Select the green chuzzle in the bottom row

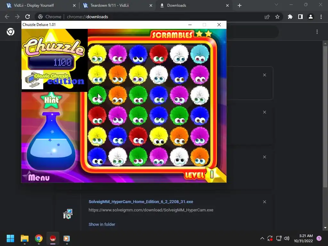tap(138, 157)
